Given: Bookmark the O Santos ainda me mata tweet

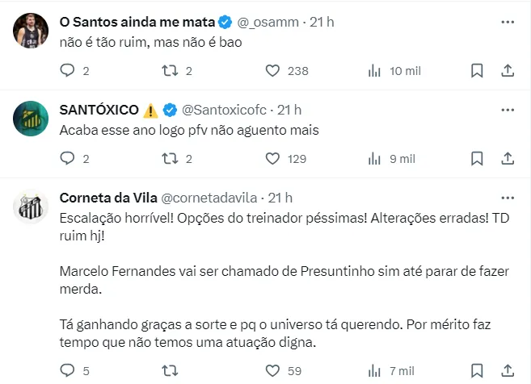Looking at the screenshot, I should [477, 71].
